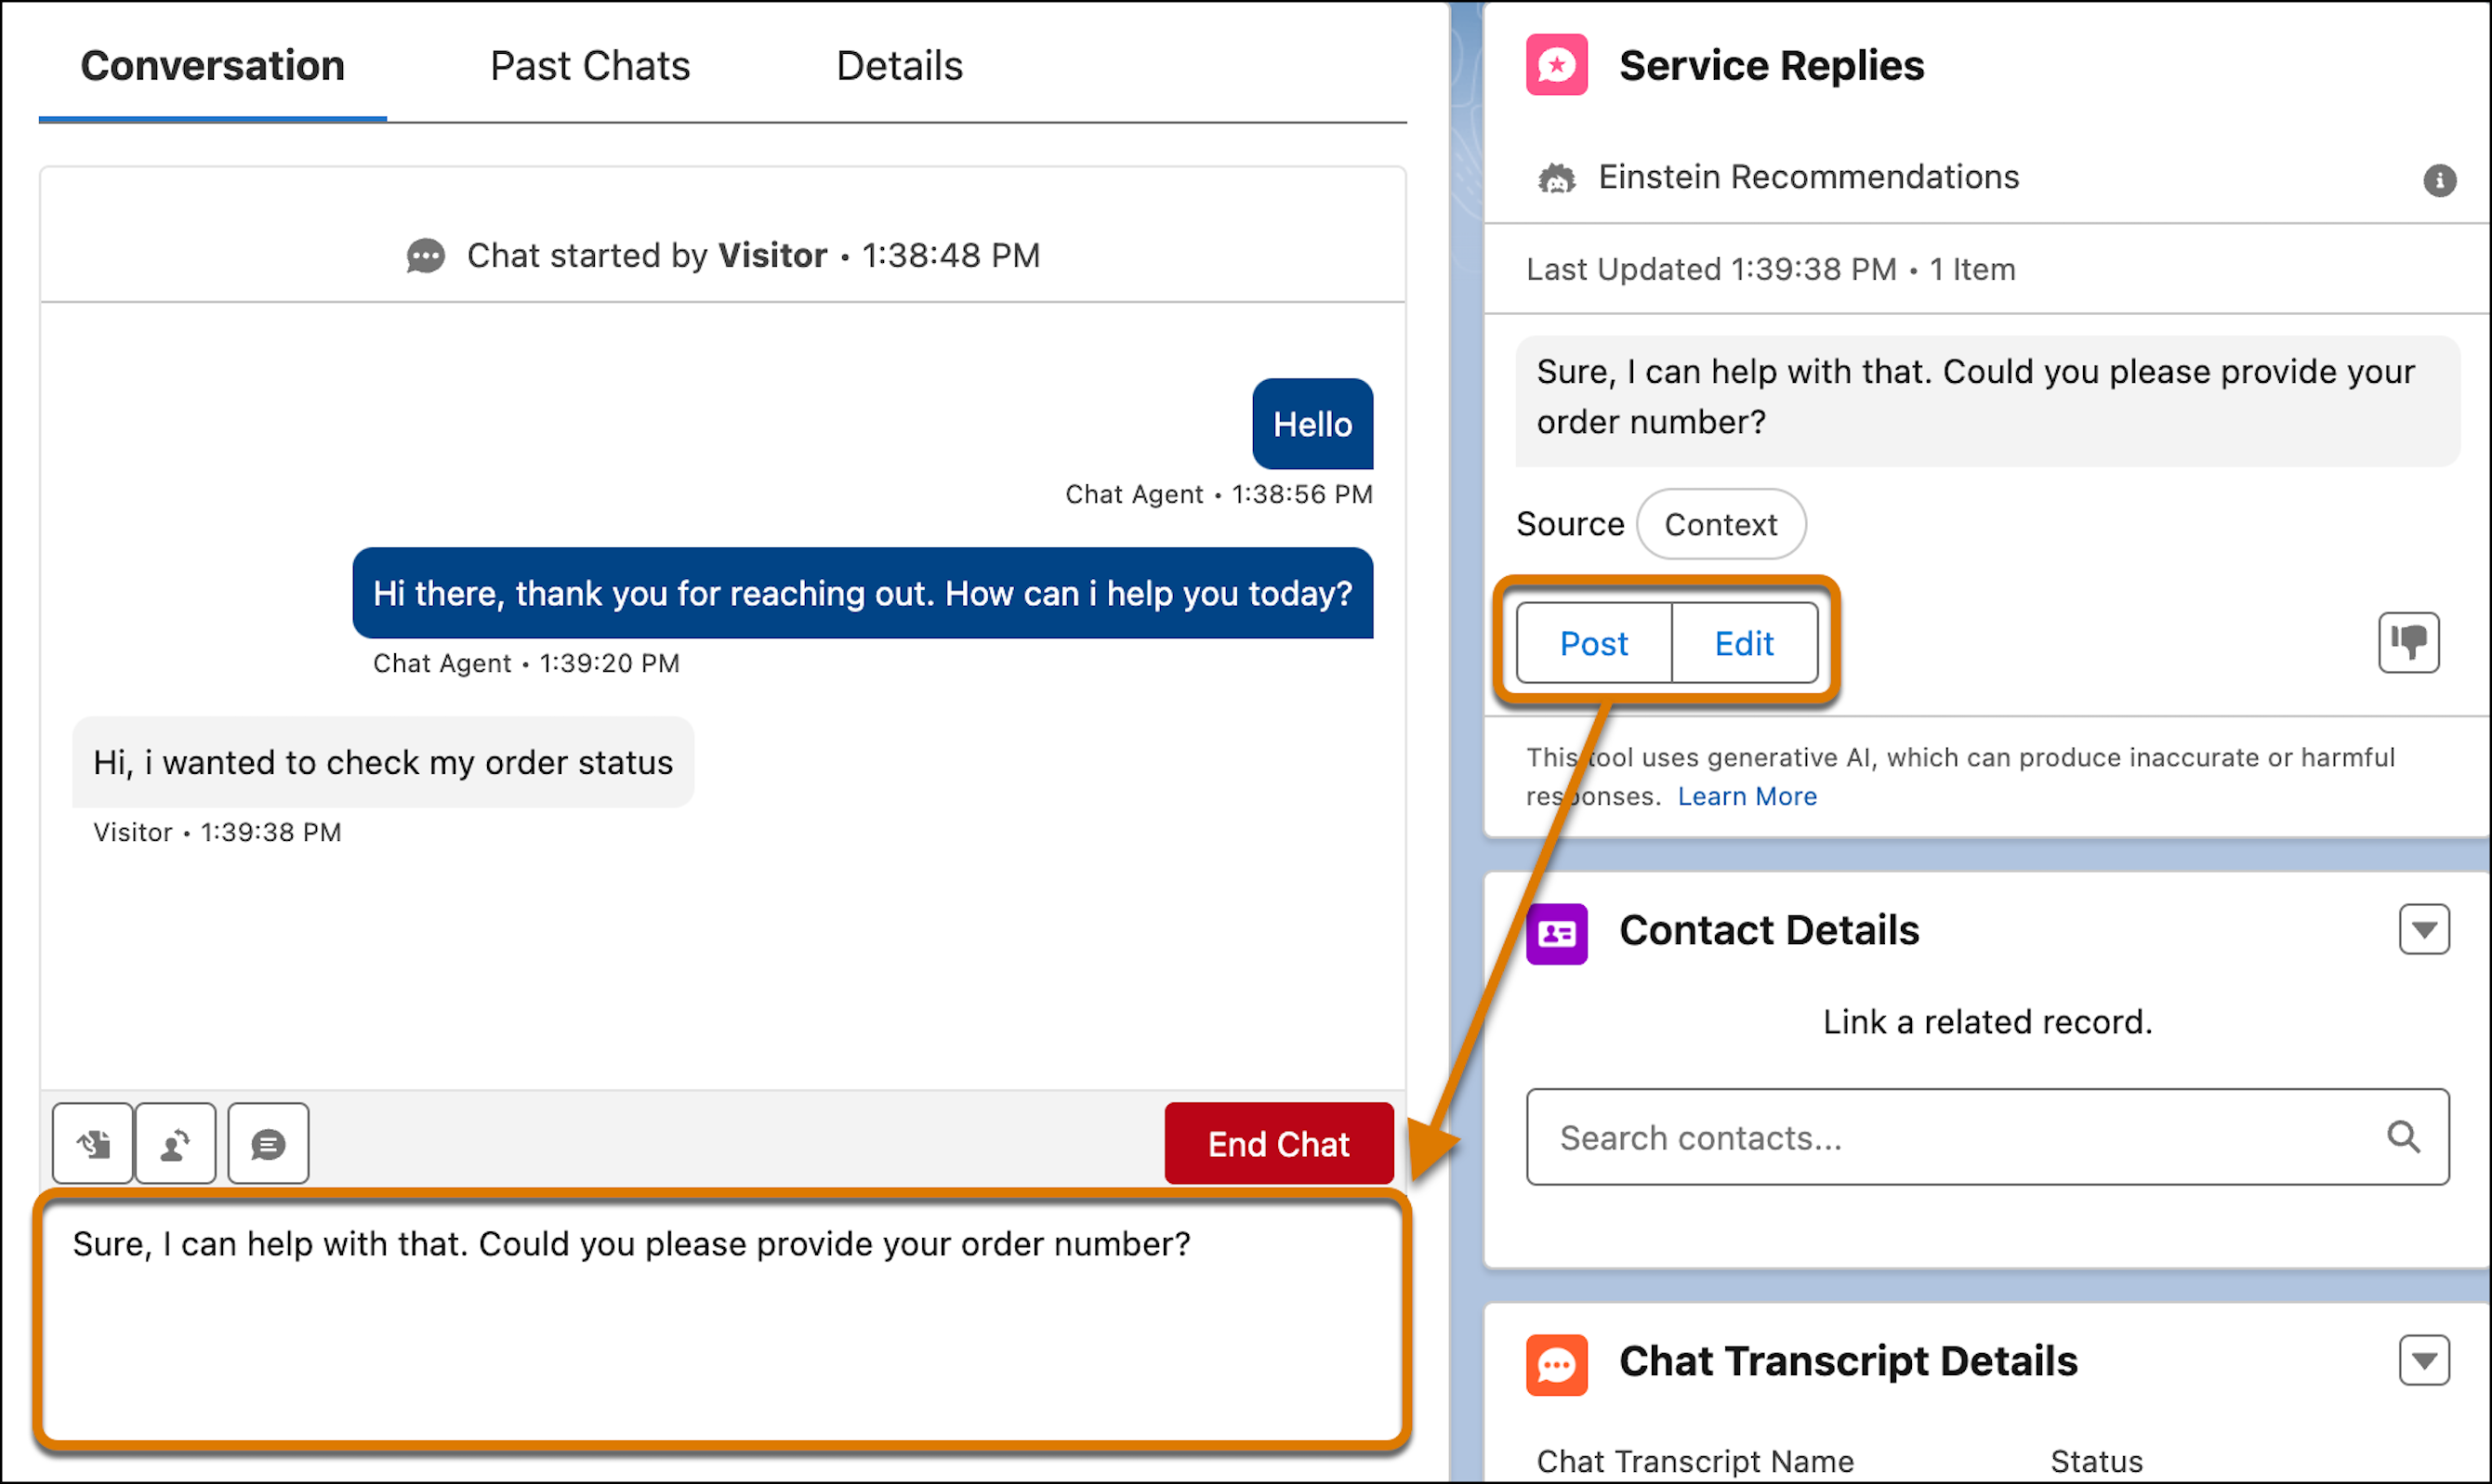Screen dimensions: 2492x1484
Task: Switch to the Past Chats tab
Action: click(590, 66)
